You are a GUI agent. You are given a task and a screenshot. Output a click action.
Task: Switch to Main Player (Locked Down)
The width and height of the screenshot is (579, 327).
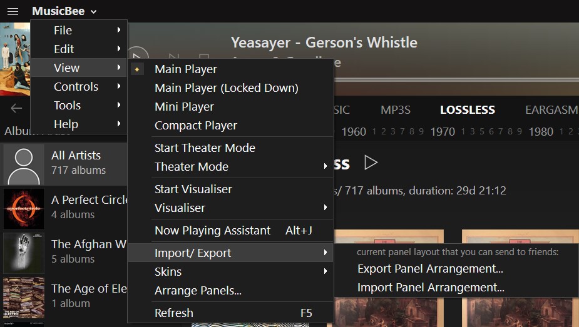coord(231,88)
